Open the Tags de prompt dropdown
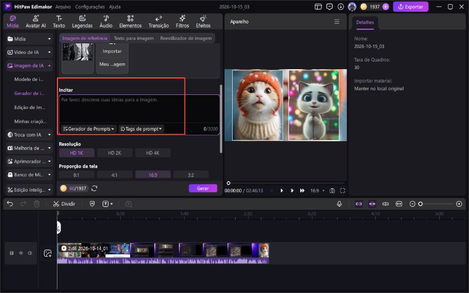469x293 pixels. 141,129
